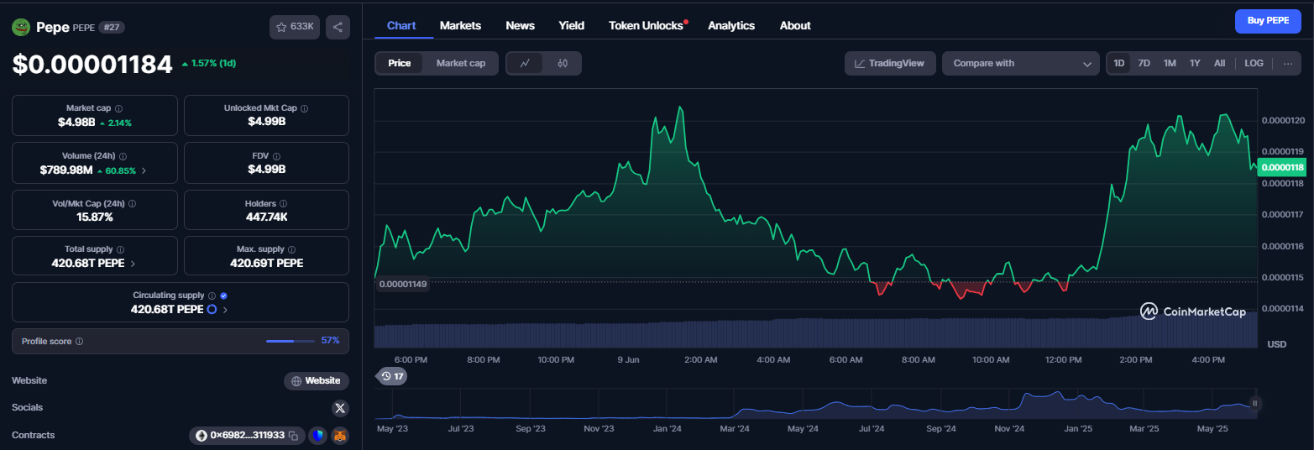
Task: Click the contract address 0x6982...311933
Action: coord(247,436)
